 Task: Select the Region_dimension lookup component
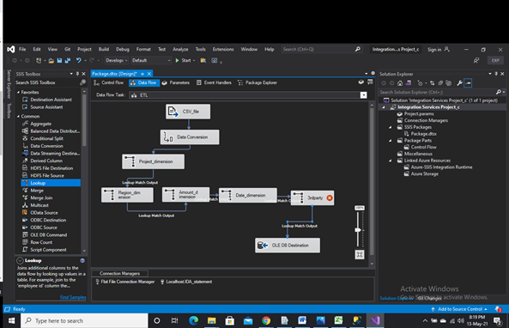click(x=127, y=195)
